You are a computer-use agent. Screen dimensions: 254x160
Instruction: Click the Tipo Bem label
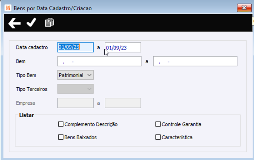26,75
